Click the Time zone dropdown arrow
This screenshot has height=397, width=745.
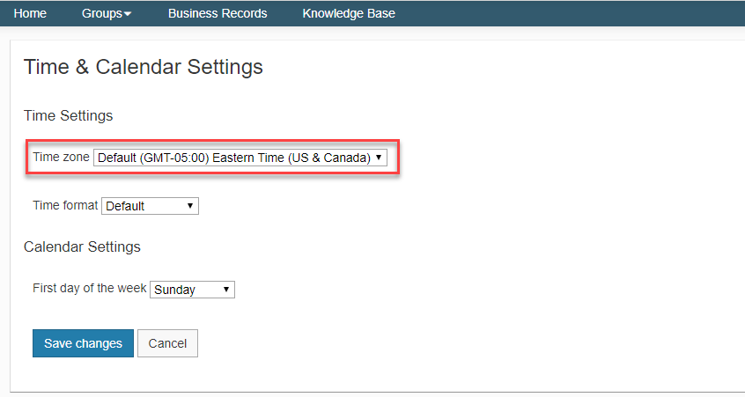coord(379,158)
